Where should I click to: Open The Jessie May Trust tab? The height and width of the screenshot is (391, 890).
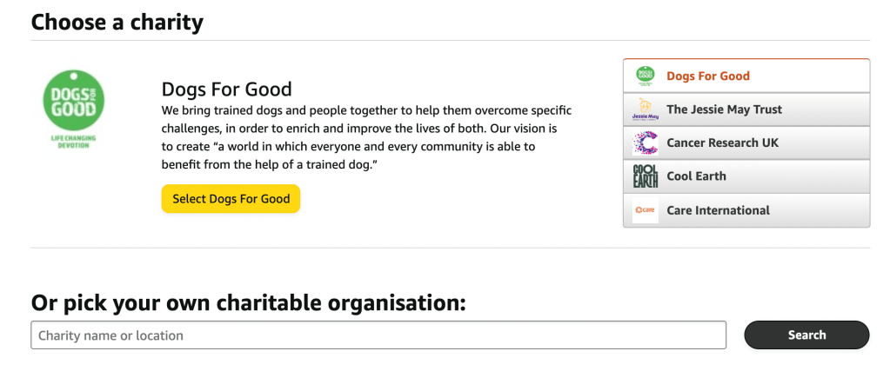coord(724,109)
